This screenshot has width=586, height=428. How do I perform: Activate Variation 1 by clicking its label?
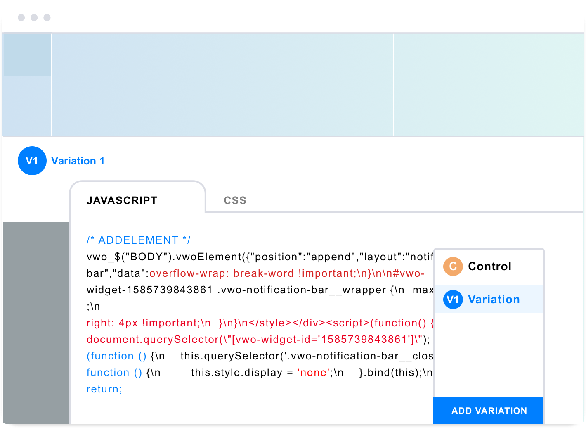pos(78,161)
